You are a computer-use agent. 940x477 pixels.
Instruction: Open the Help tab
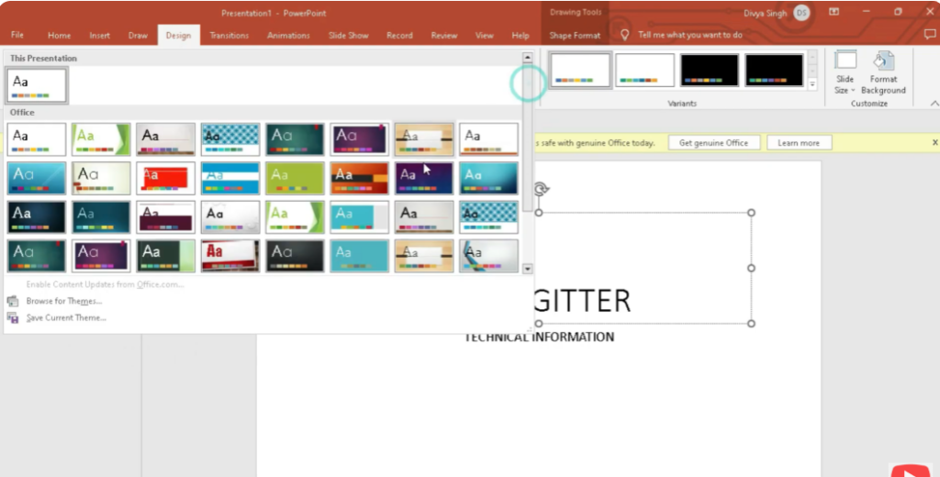click(520, 36)
